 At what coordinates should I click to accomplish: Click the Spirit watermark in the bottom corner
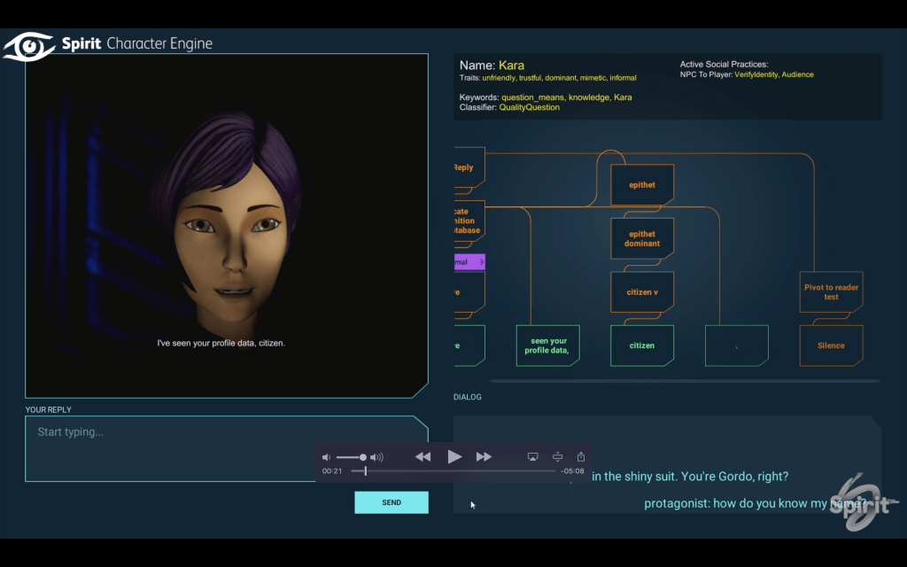click(857, 503)
